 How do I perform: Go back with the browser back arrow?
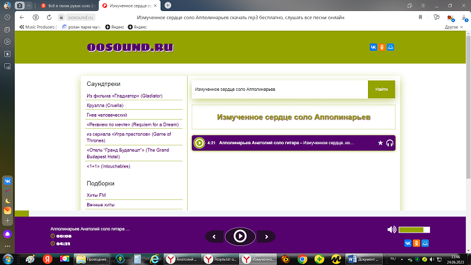[x=22, y=17]
